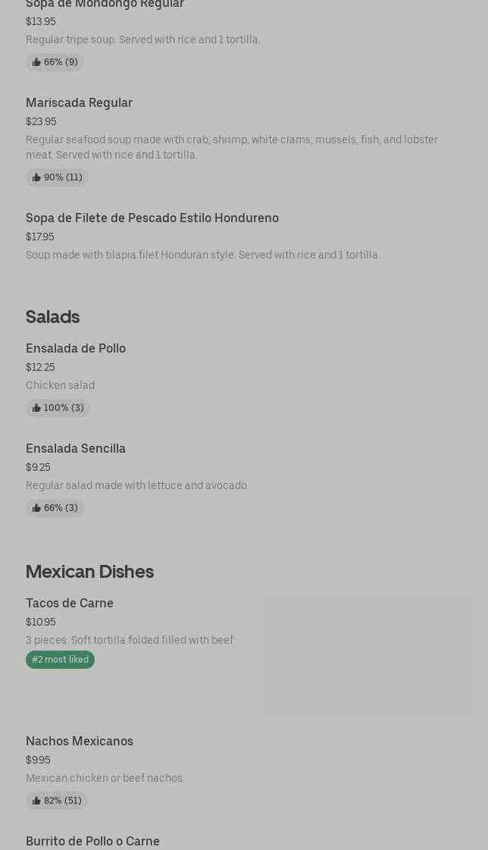Open the Tacos de Carne item photo
The image size is (488, 850).
point(368,655)
